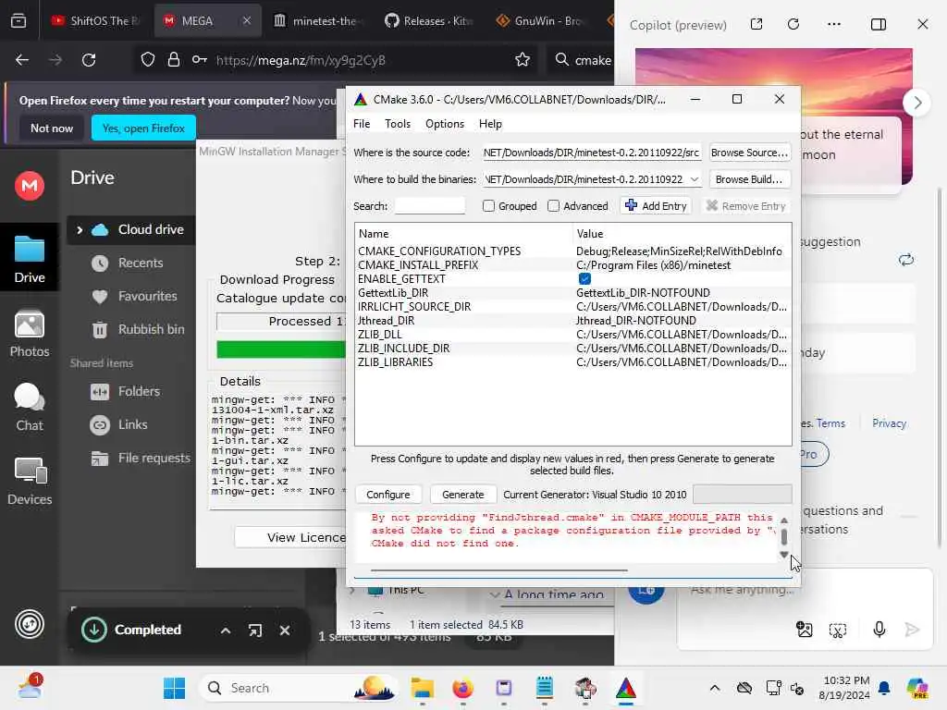Toggle the Grouped checkbox
Image resolution: width=947 pixels, height=710 pixels.
coord(488,206)
